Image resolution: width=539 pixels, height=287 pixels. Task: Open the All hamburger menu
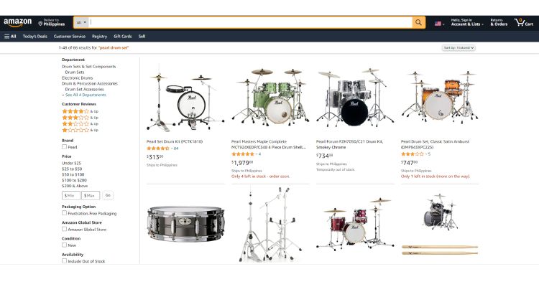(x=10, y=36)
